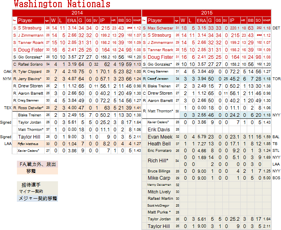Image resolution: width=281 pixels, height=230 pixels.
Task: Click Tyler Clippard player name
Action: pyautogui.click(x=30, y=72)
